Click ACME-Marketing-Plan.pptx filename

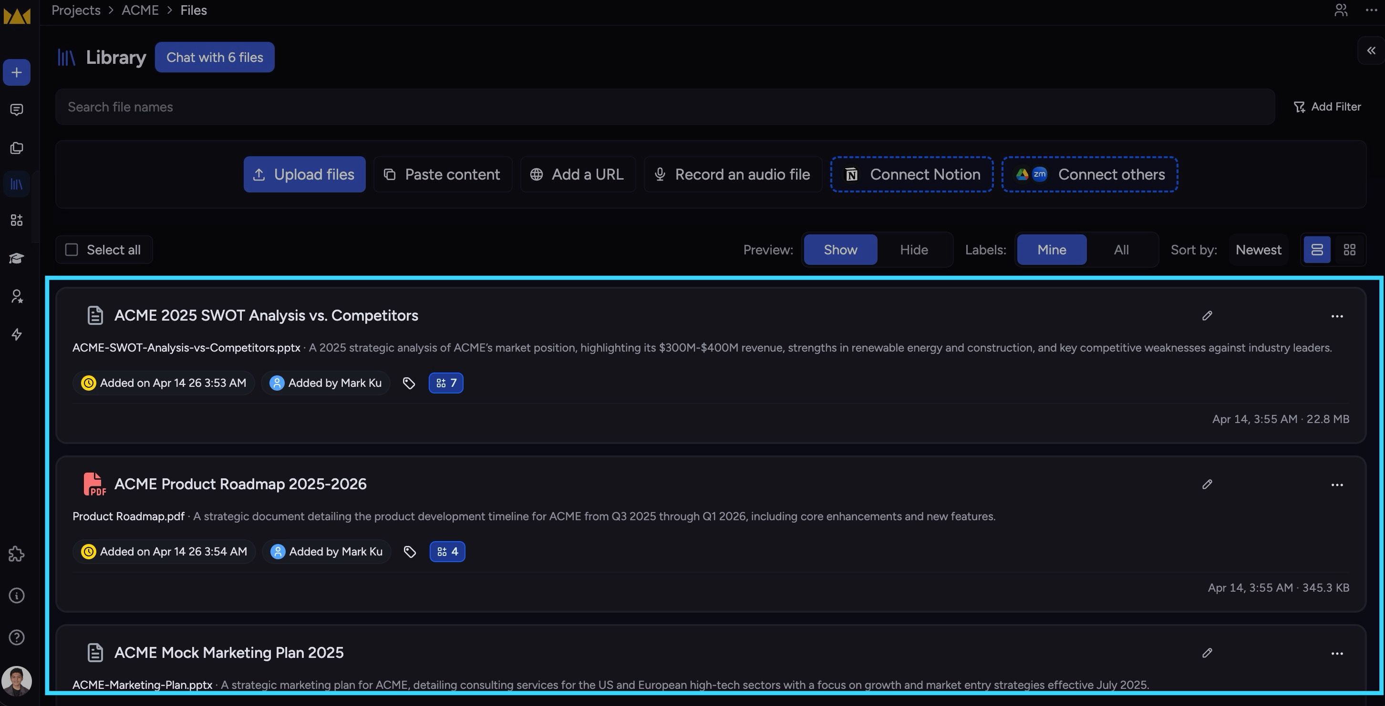click(143, 685)
